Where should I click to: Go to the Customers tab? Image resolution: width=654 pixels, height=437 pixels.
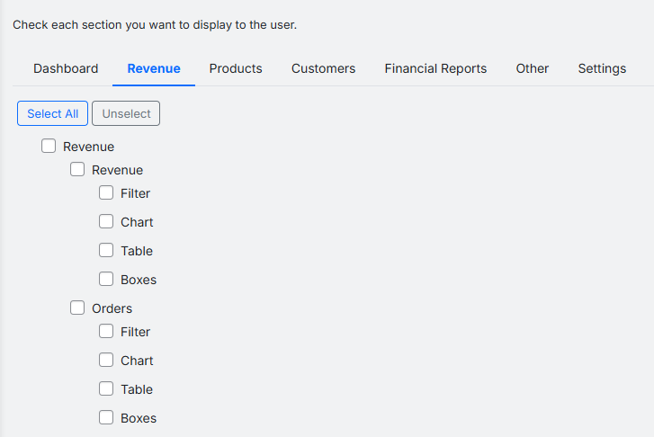(x=323, y=68)
